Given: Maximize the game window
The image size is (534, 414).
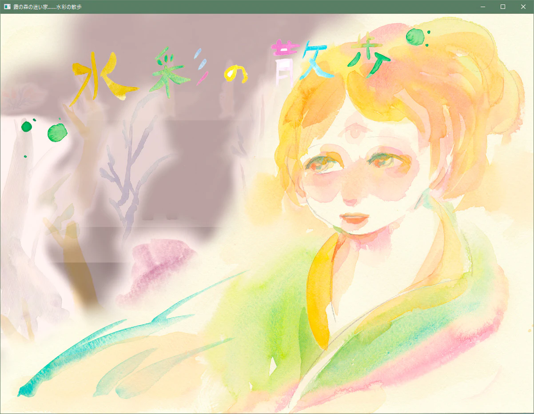Looking at the screenshot, I should click(503, 7).
